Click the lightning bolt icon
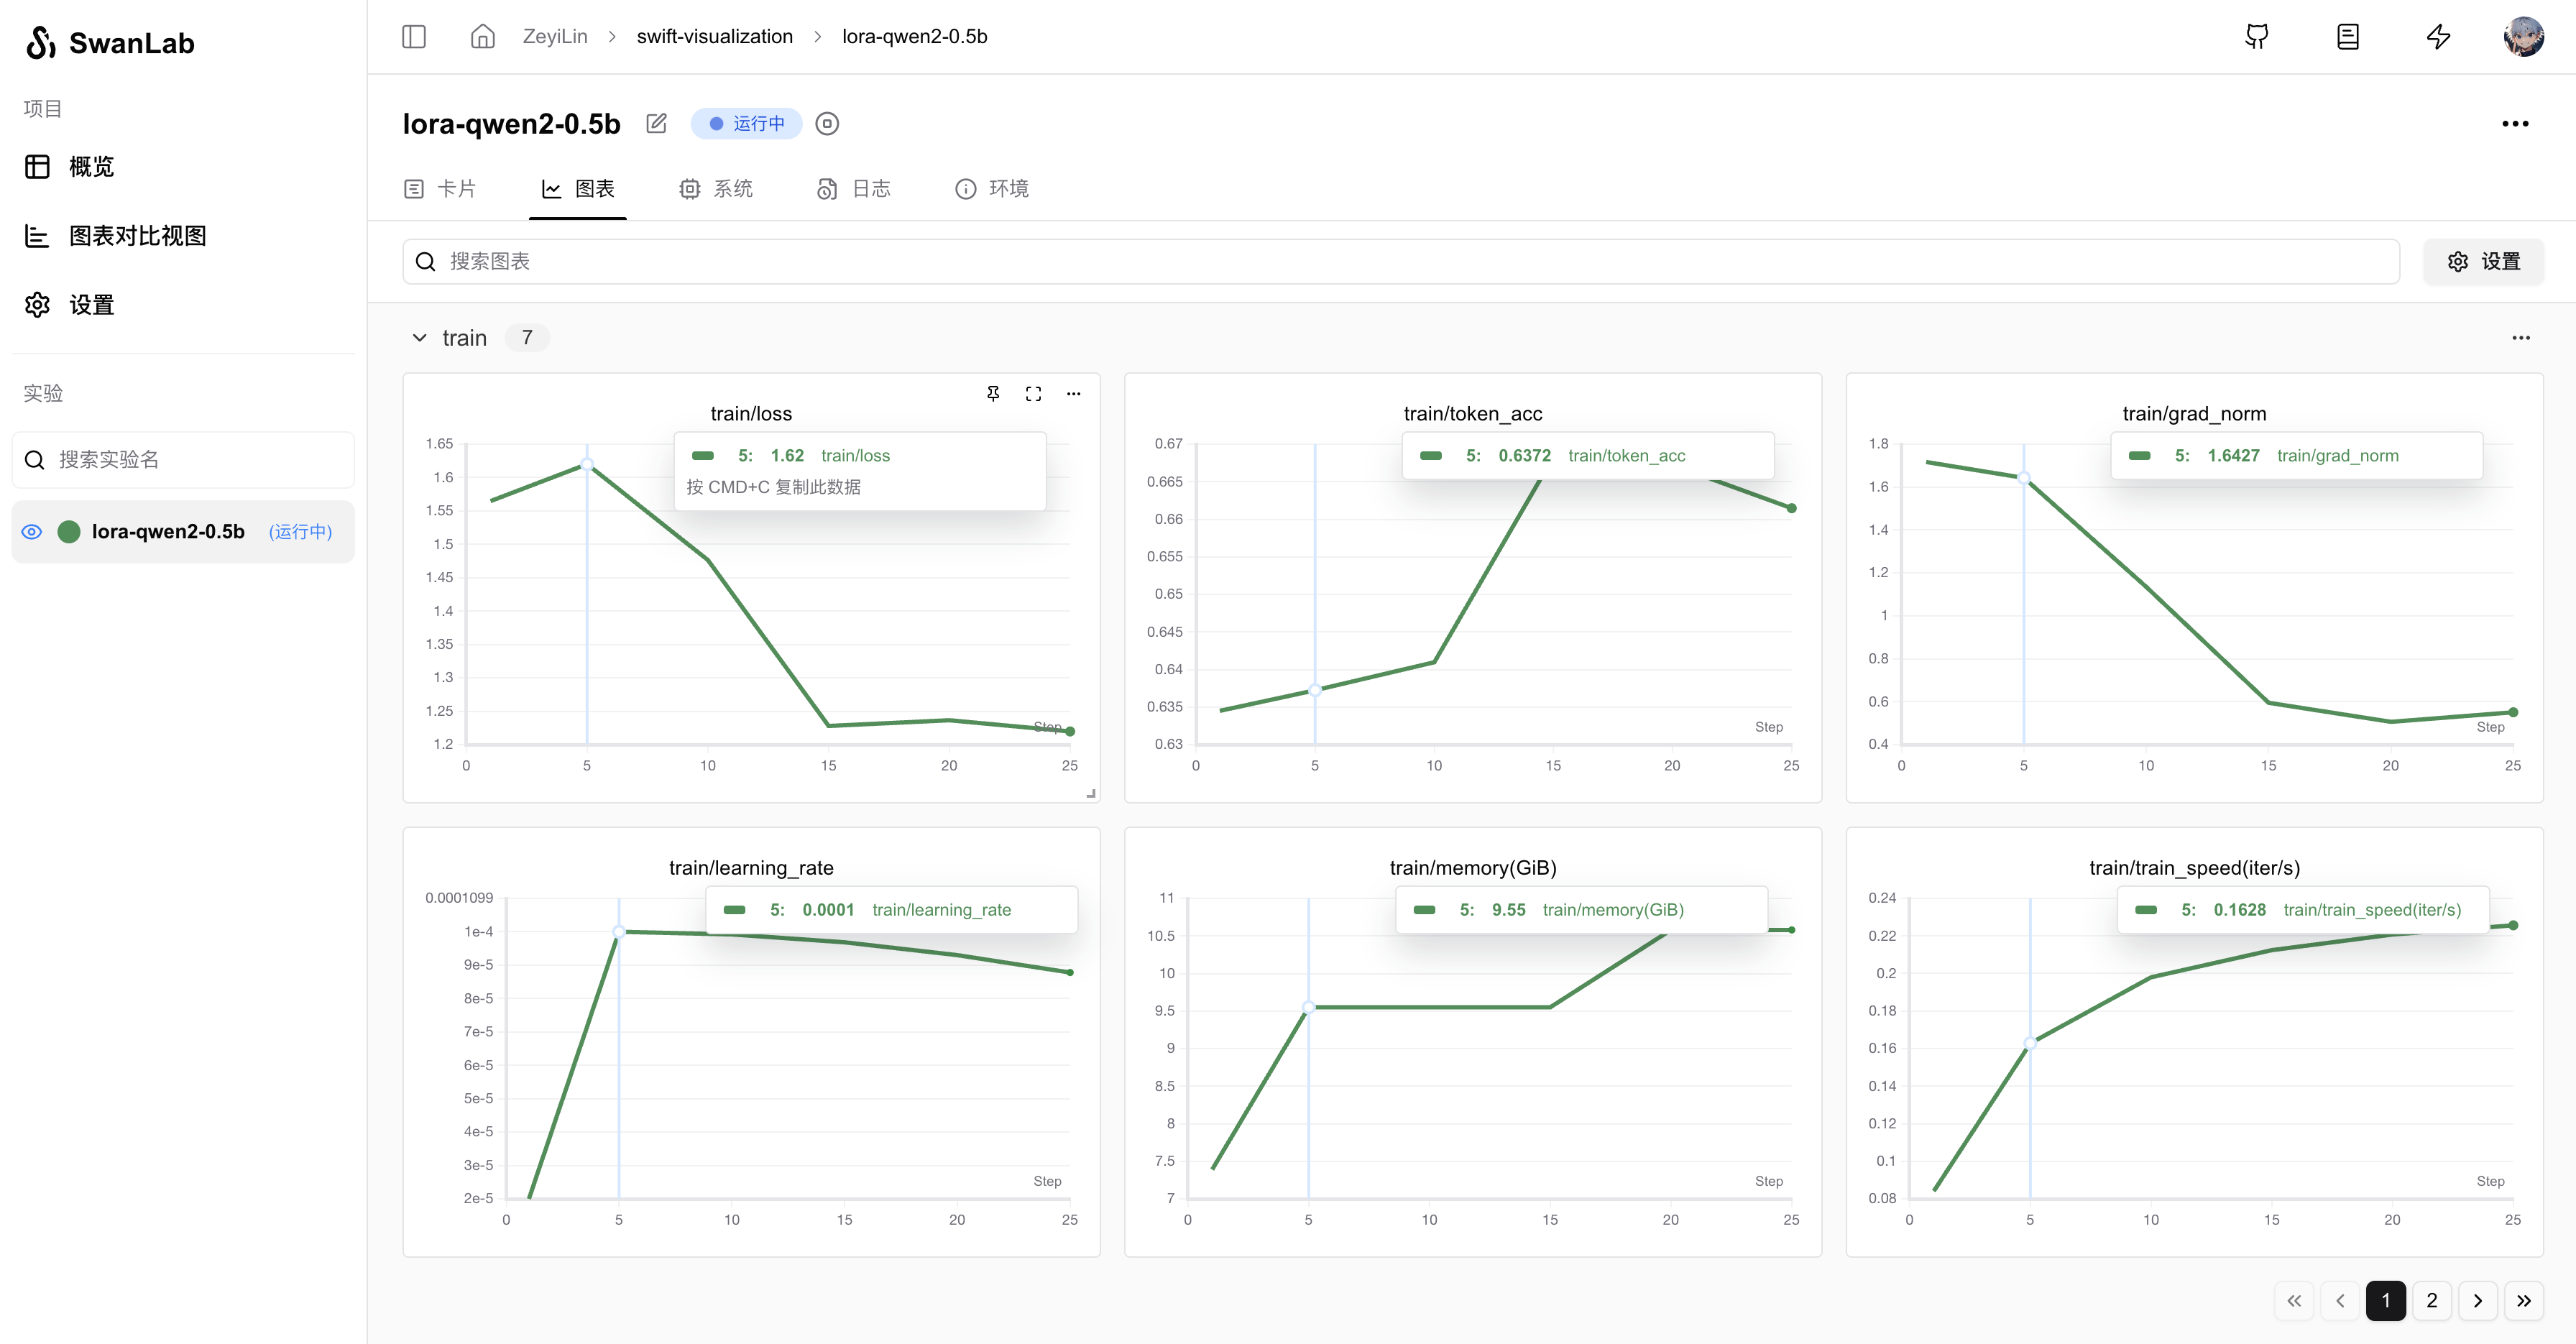Image resolution: width=2576 pixels, height=1344 pixels. click(2438, 37)
